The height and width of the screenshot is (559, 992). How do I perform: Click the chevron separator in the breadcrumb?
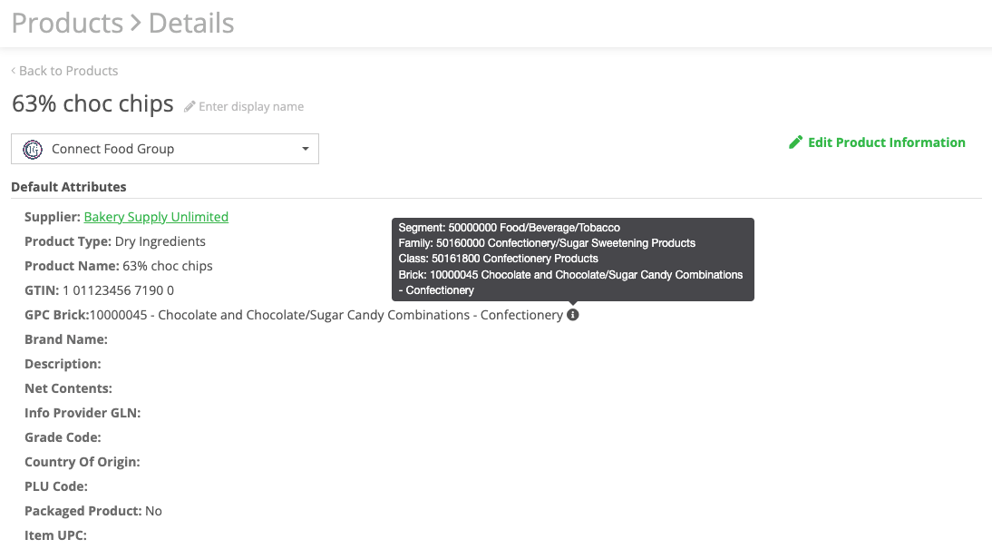pyautogui.click(x=136, y=23)
